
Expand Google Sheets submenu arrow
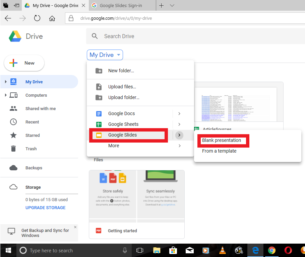(x=179, y=124)
